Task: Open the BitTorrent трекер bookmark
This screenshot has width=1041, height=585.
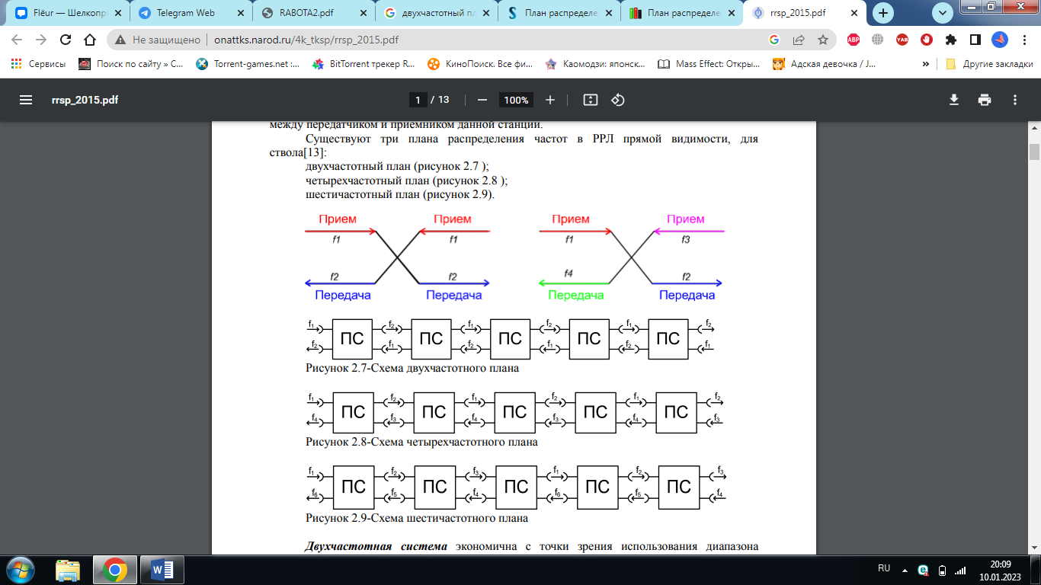Action: pos(364,64)
